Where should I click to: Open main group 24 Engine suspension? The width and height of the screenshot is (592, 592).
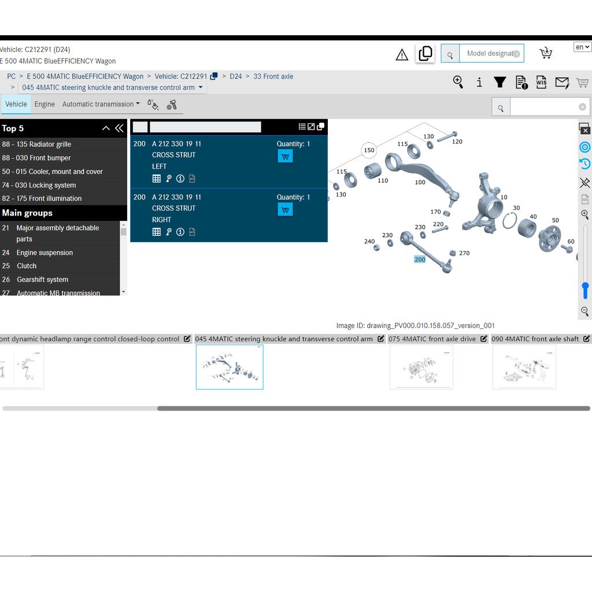point(60,253)
